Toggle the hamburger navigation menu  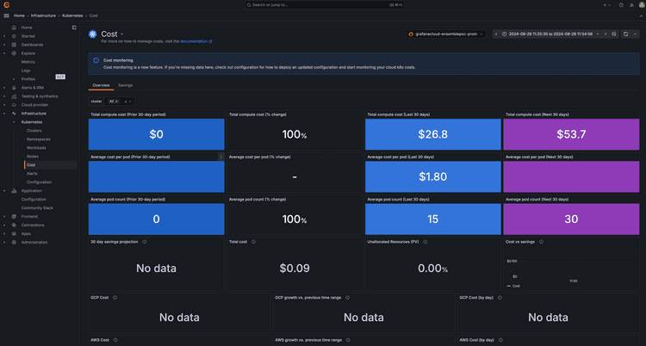click(x=6, y=15)
